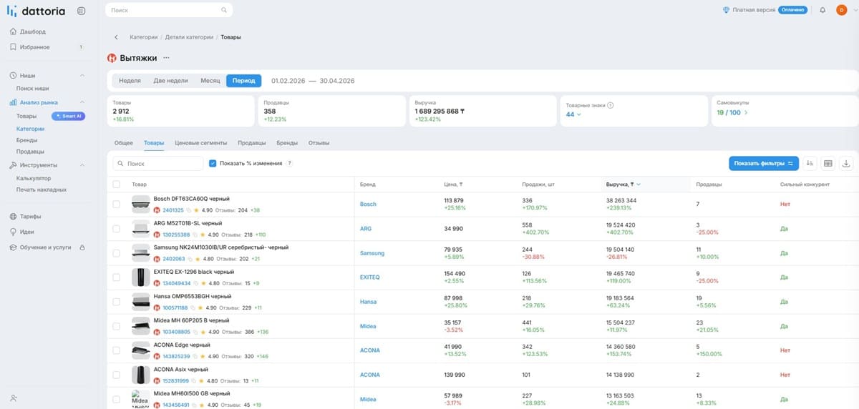Image resolution: width=859 pixels, height=409 pixels.
Task: Click Избранное bookmark icon in sidebar
Action: click(14, 47)
